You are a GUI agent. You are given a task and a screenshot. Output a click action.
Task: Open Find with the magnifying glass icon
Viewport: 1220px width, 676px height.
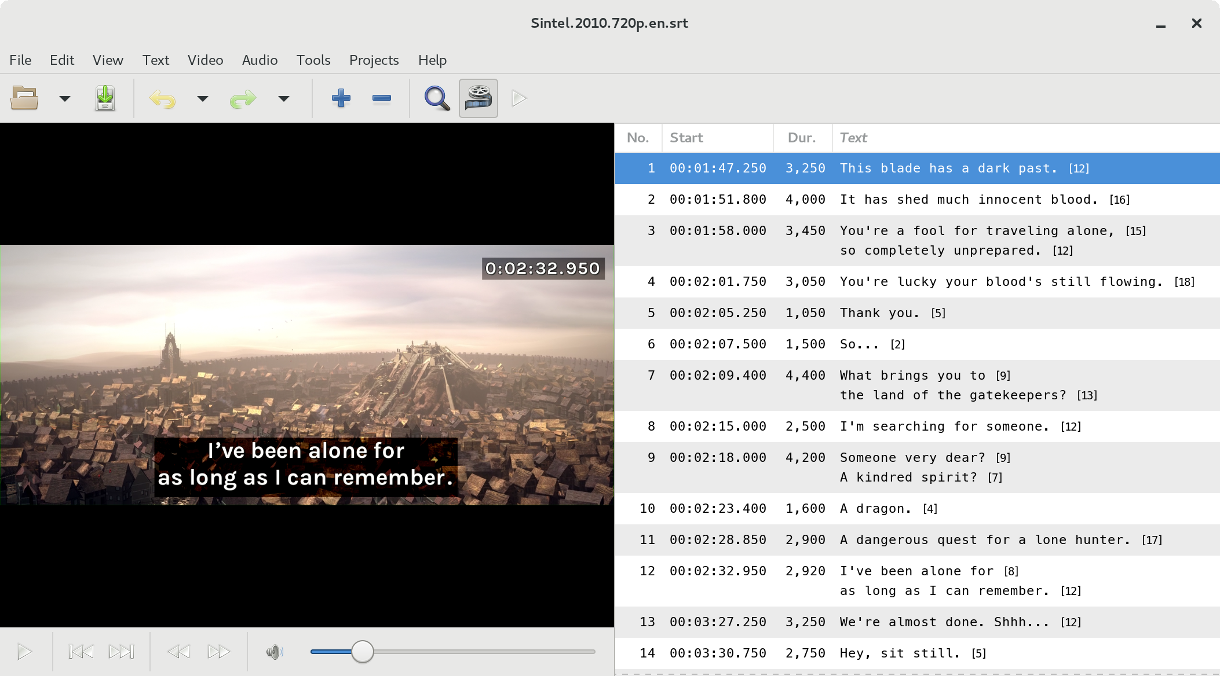[437, 98]
